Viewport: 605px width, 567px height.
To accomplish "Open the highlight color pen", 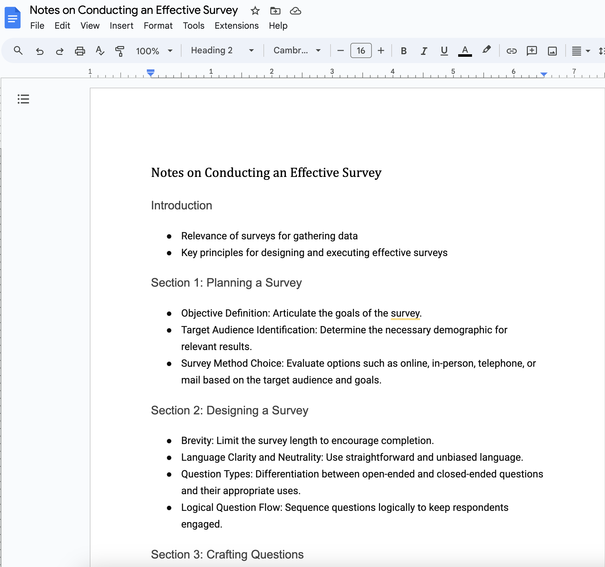I will [486, 50].
